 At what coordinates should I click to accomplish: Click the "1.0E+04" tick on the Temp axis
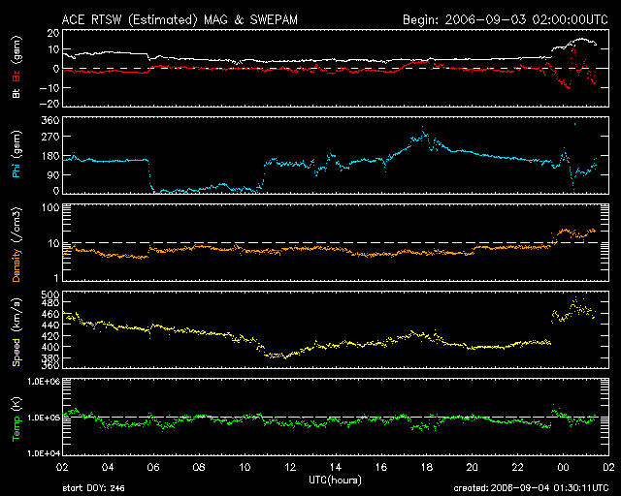point(44,453)
